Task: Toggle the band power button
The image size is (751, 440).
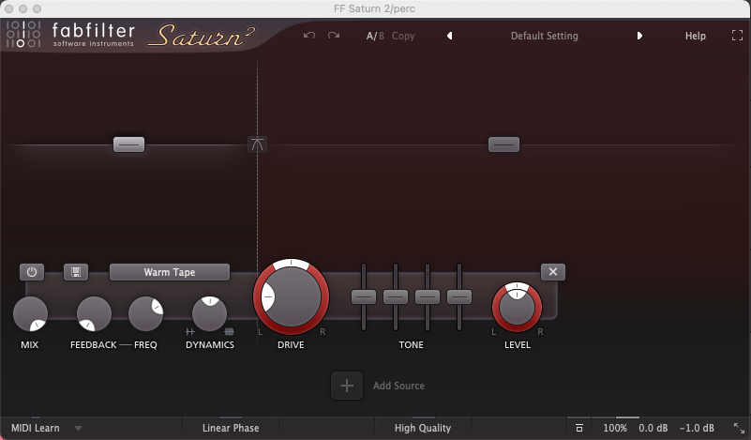Action: [x=31, y=272]
